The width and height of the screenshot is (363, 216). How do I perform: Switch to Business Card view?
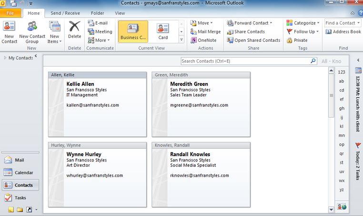click(x=133, y=31)
